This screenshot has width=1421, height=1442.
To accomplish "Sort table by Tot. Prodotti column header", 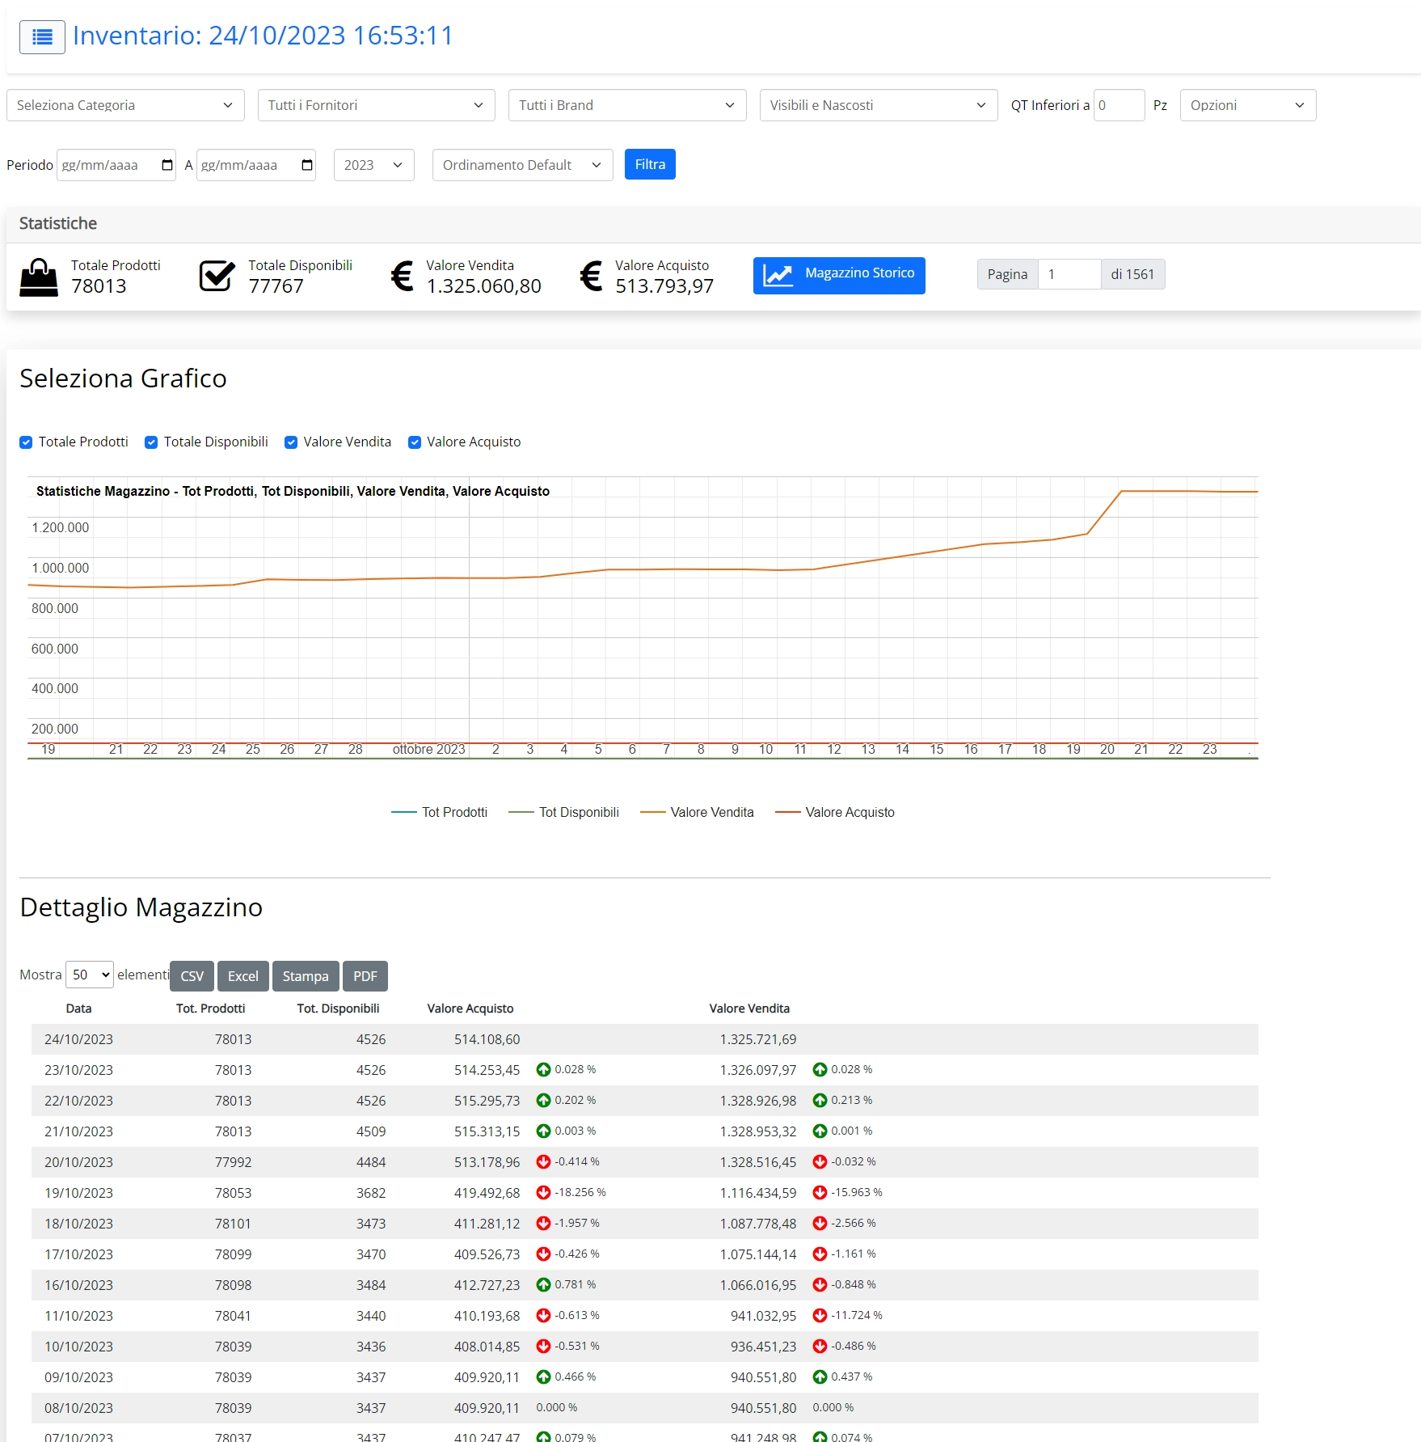I will 210,1009.
